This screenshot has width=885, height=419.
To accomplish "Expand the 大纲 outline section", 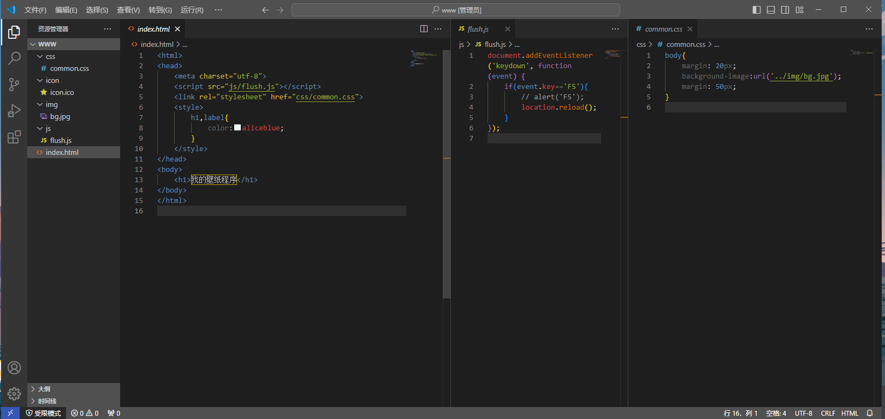I will [44, 389].
